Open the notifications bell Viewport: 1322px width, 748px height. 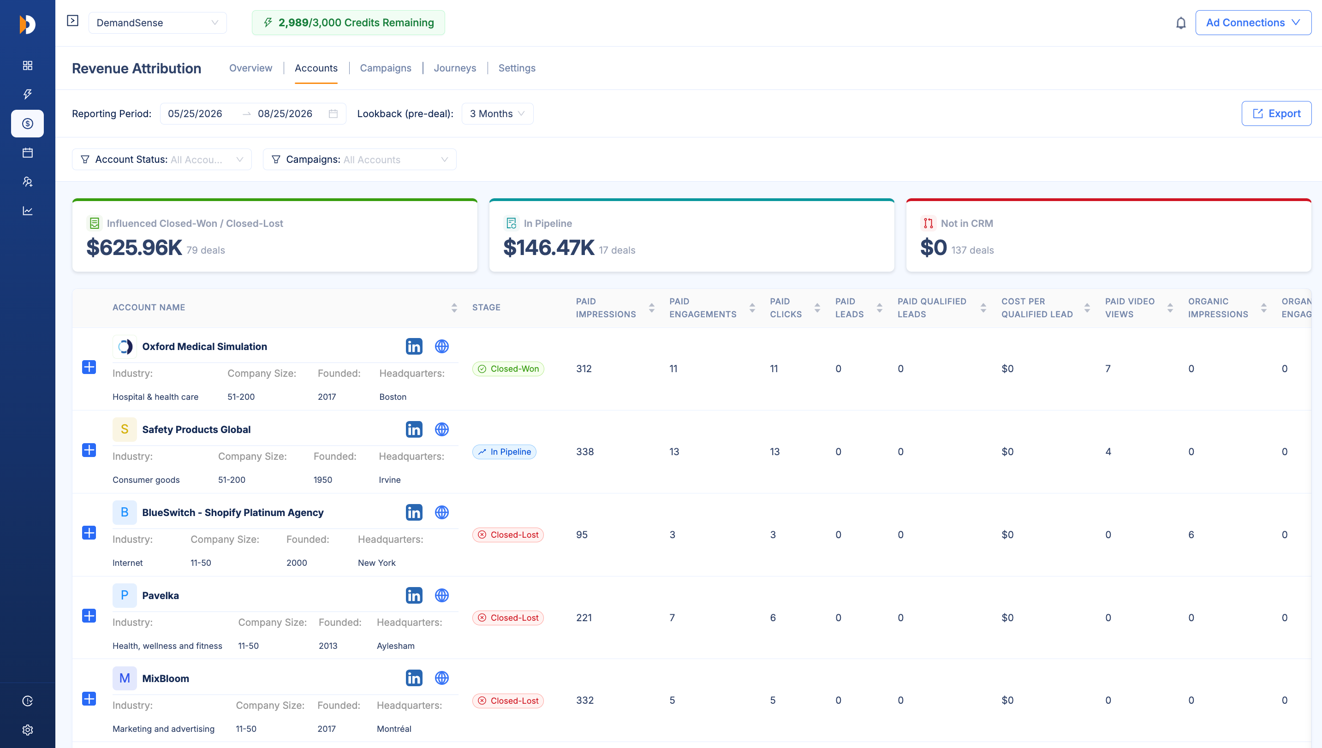[x=1181, y=23]
